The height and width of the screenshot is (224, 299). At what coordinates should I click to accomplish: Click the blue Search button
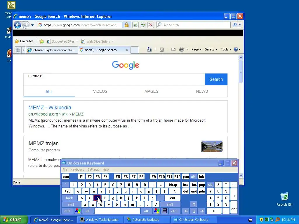tap(216, 79)
